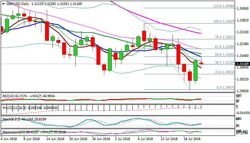Click the 6 Jul 2018 date label
250x143 pixels.
pyautogui.click(x=146, y=139)
